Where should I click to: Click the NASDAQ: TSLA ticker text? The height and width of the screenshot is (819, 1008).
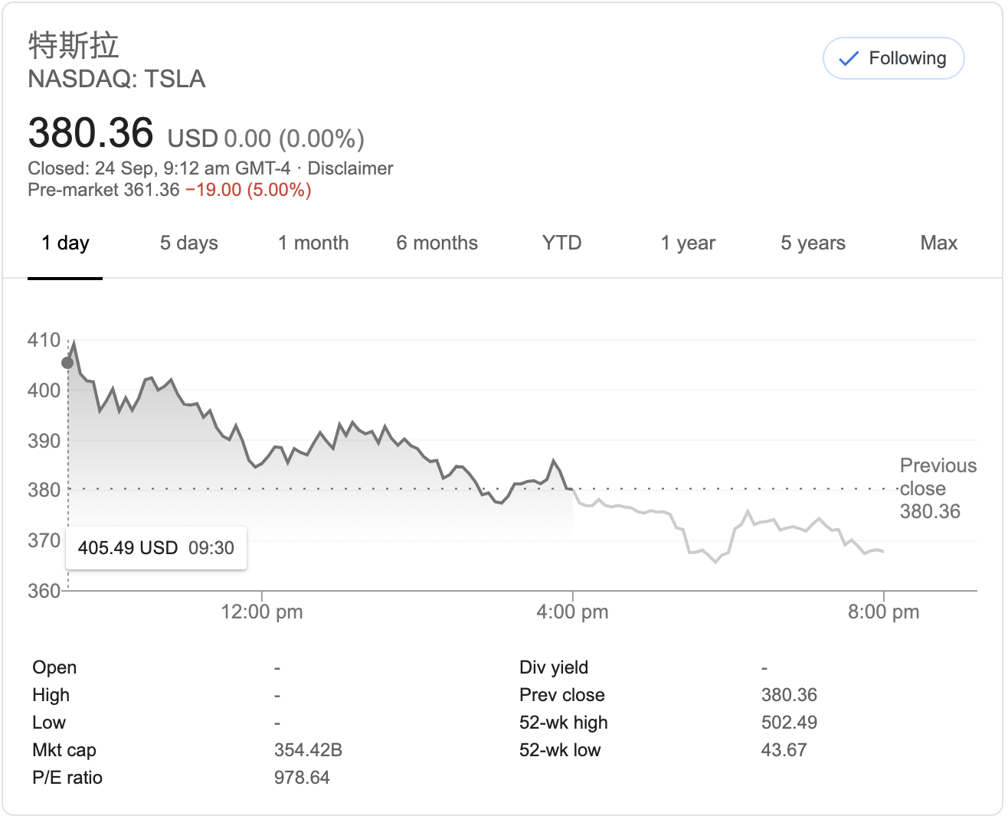pyautogui.click(x=116, y=79)
